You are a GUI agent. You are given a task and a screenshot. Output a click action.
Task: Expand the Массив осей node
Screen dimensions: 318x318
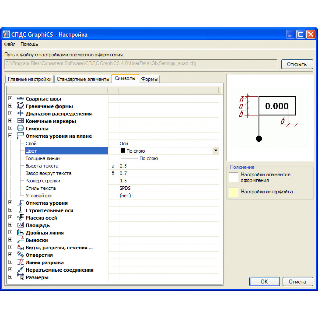(x=10, y=217)
